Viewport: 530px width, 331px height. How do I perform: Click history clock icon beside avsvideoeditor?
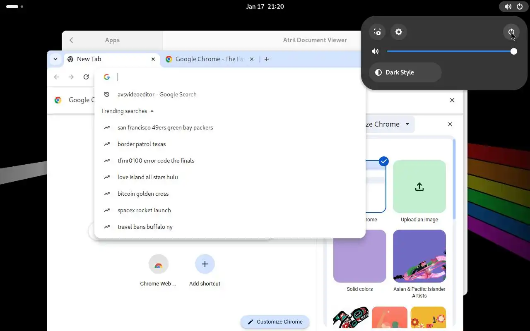point(107,94)
